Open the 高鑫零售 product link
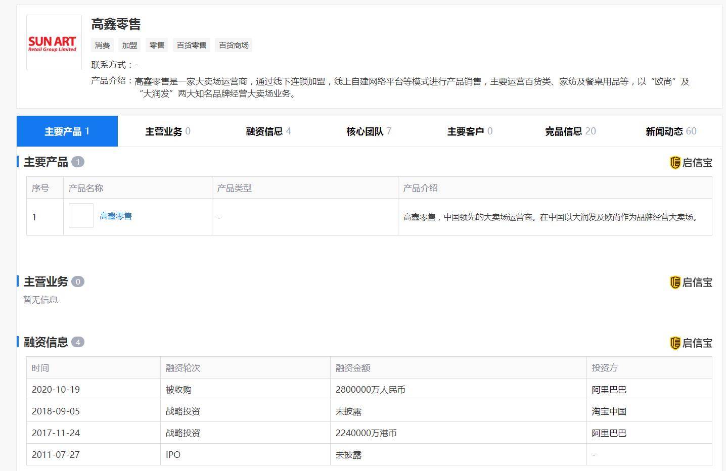The width and height of the screenshot is (726, 471). [x=116, y=216]
